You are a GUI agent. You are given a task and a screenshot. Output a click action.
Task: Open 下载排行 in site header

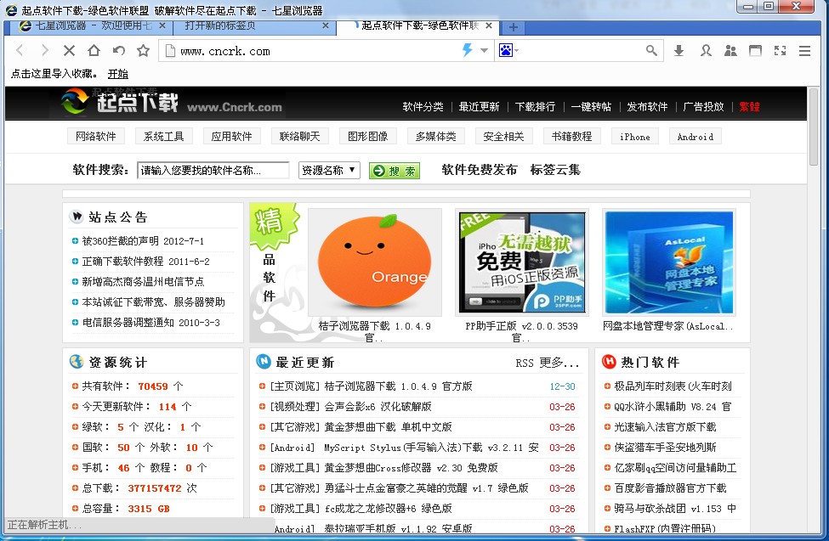click(x=535, y=107)
